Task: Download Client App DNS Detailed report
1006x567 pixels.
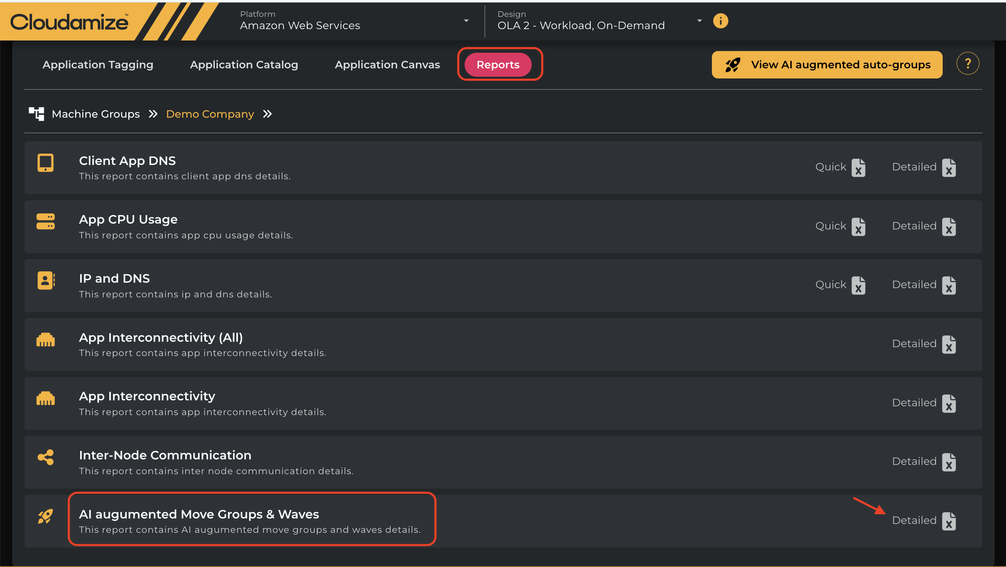Action: [914, 167]
